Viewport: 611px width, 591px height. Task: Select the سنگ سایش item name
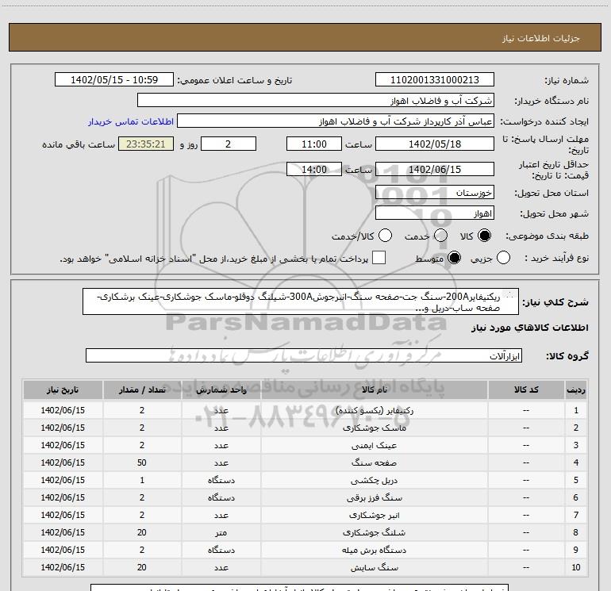tap(374, 567)
